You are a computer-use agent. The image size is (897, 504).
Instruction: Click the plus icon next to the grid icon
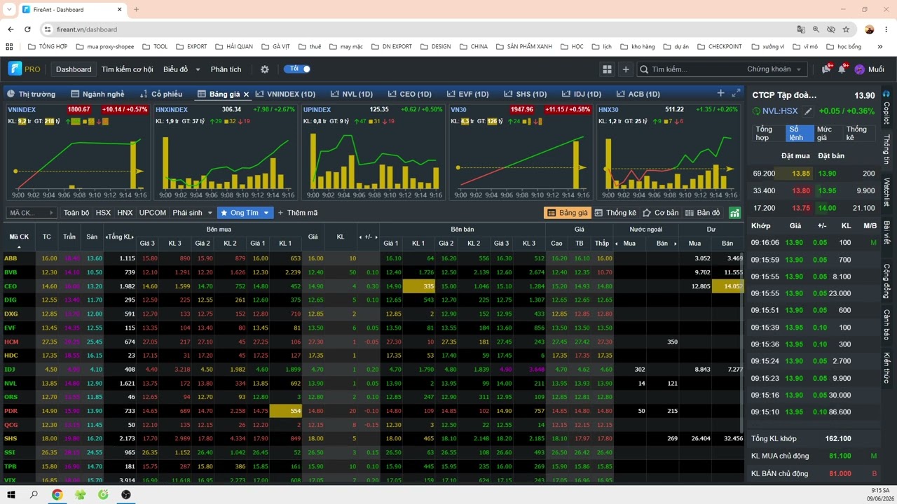626,69
